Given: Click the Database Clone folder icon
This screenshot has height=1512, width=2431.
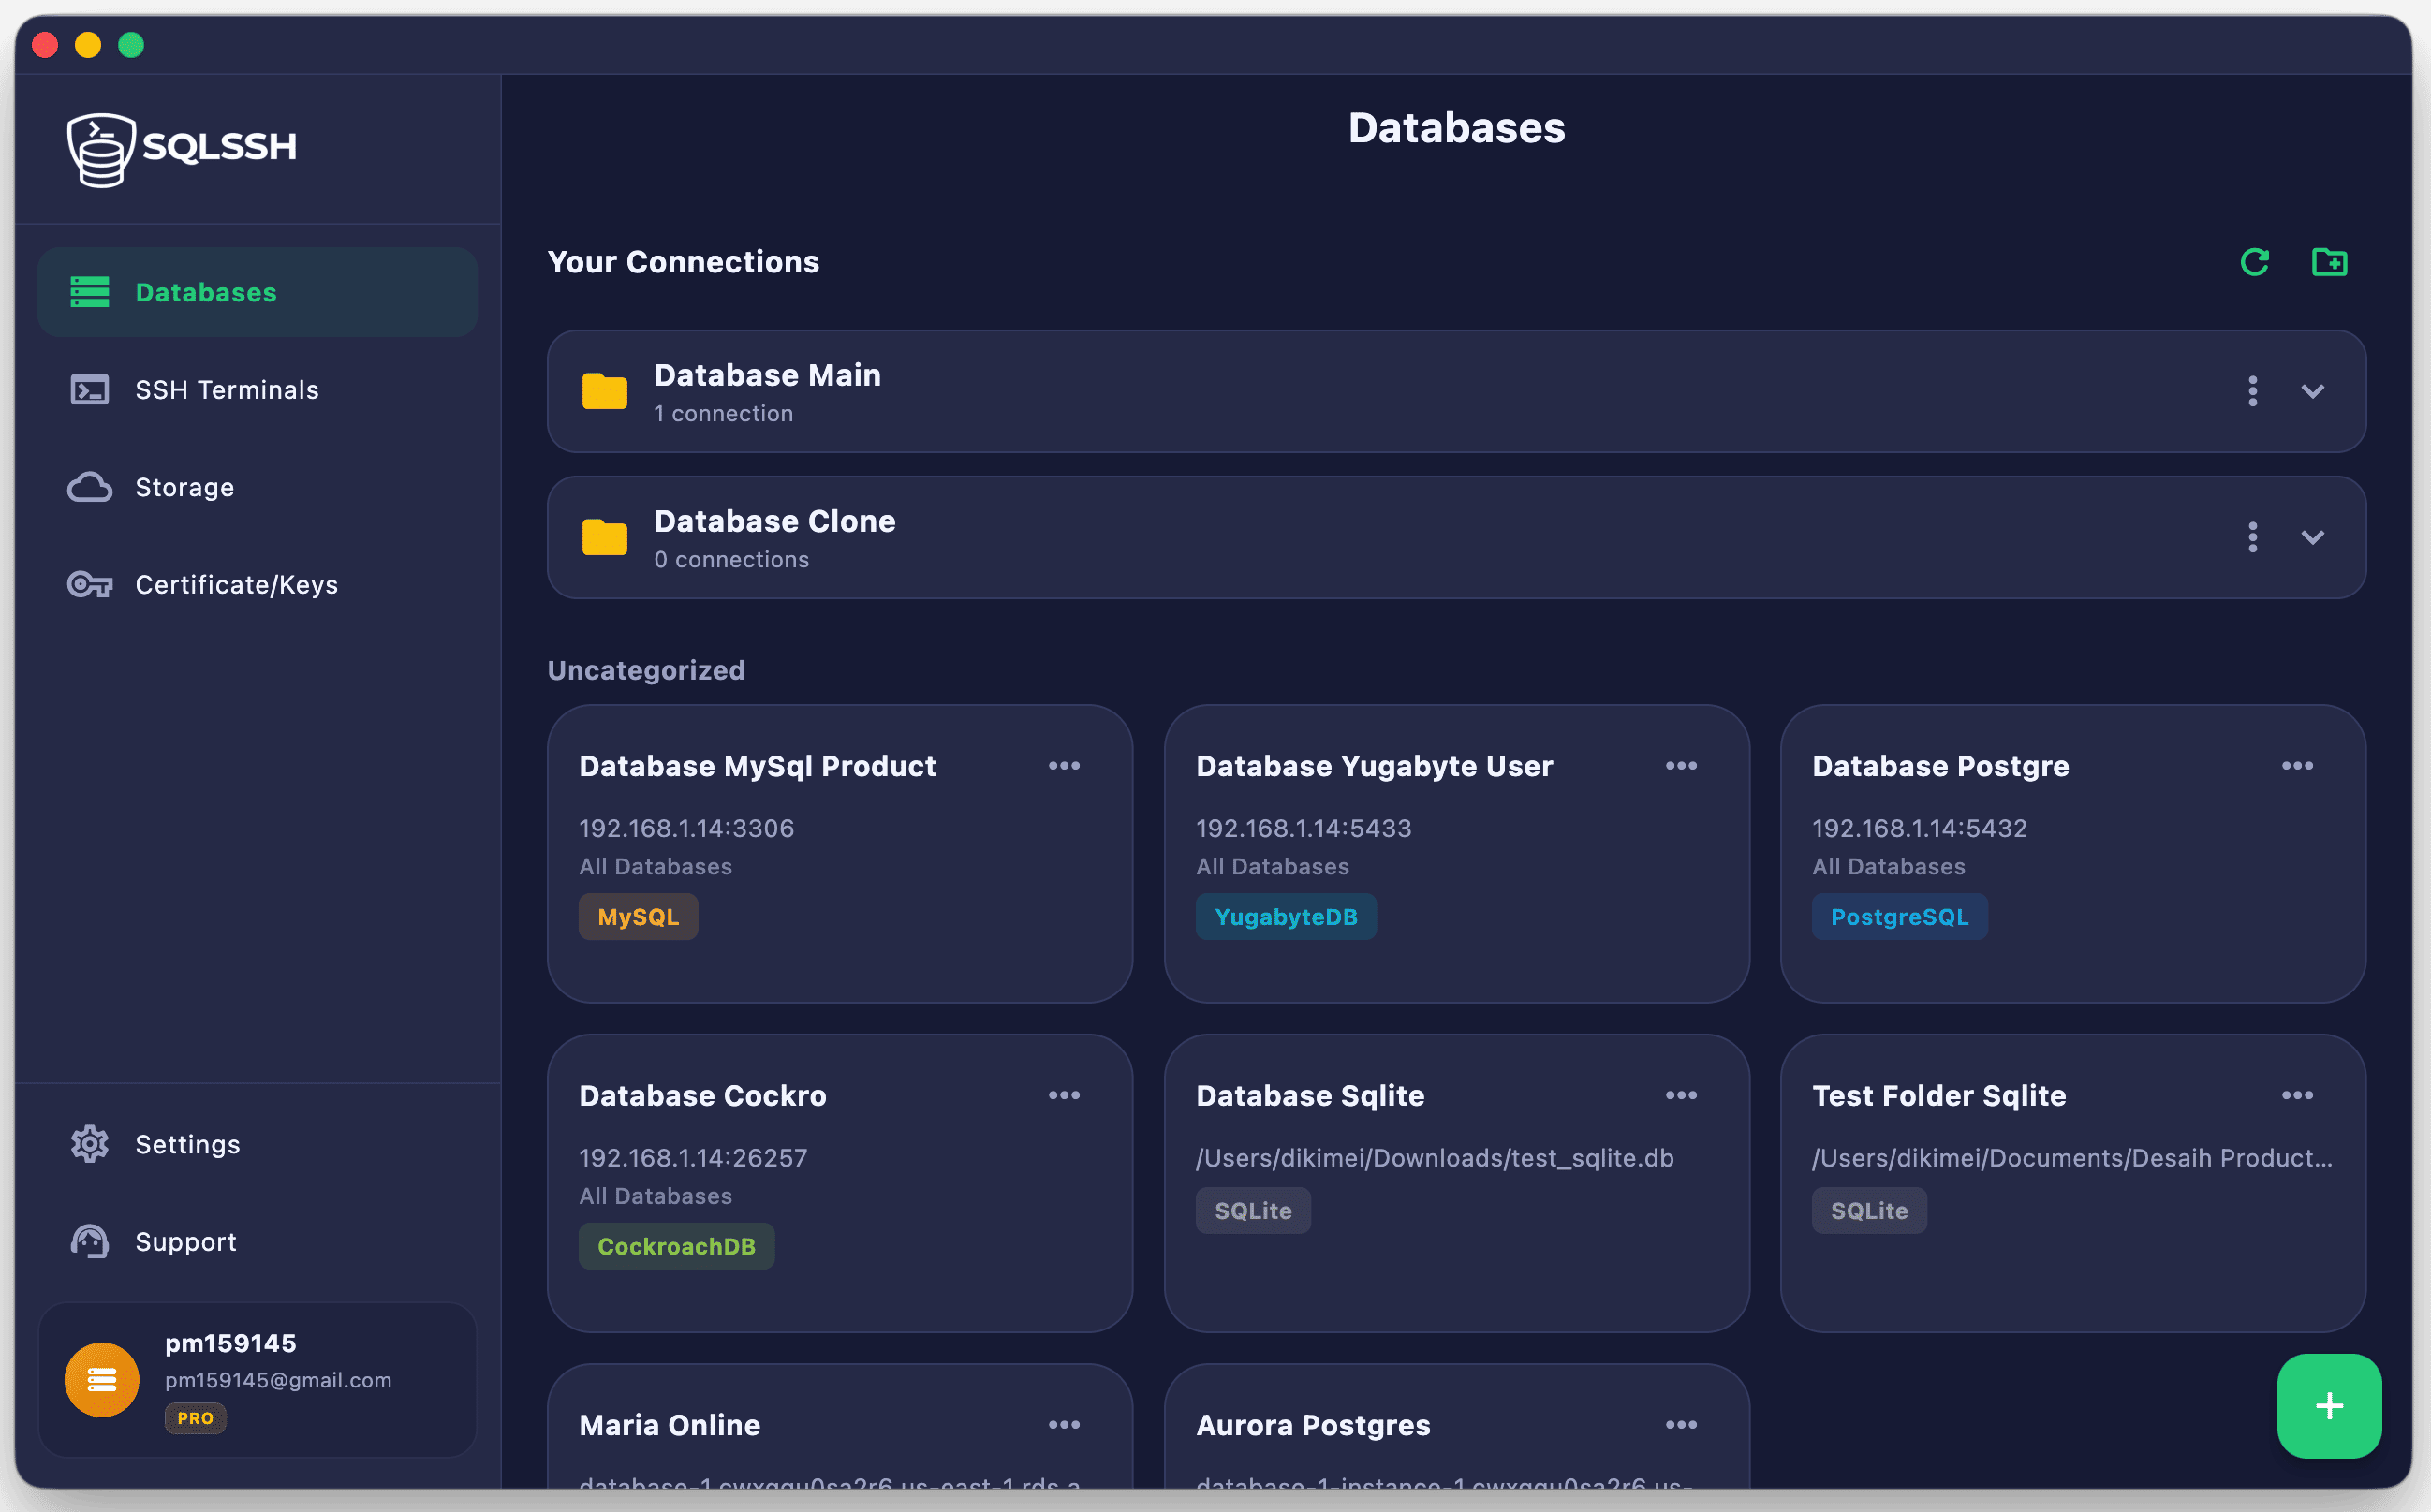Looking at the screenshot, I should coord(604,537).
